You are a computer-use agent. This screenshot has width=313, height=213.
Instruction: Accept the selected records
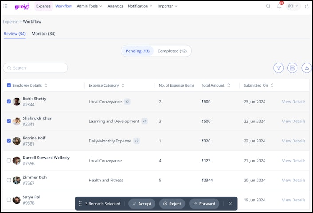[x=142, y=204]
